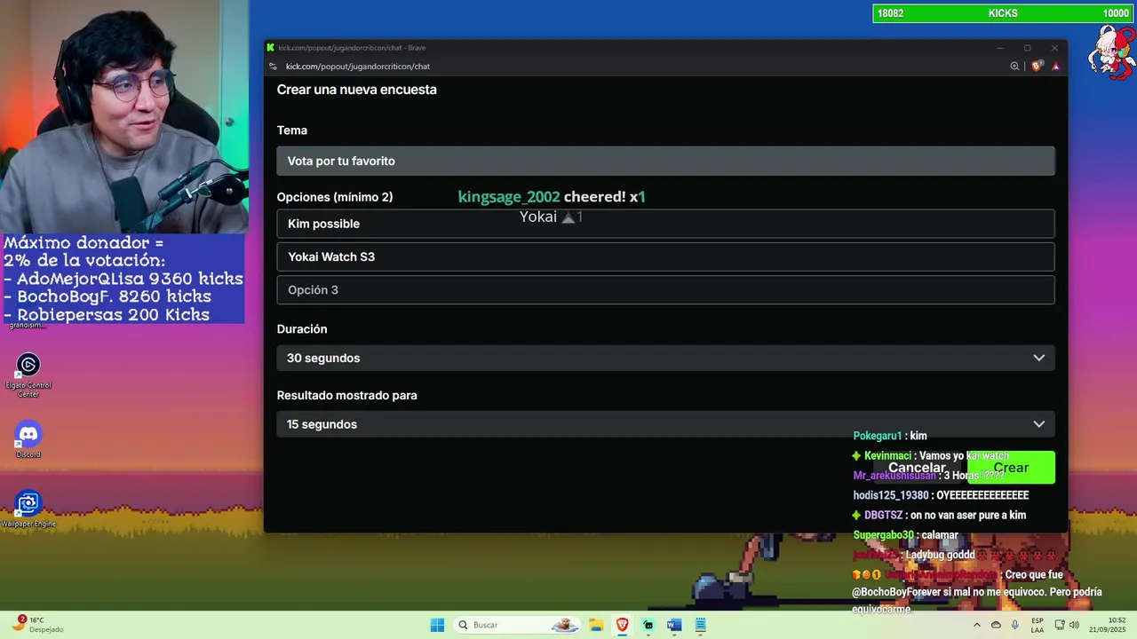Click 'BochoBoyF. 8260 kicks' donor line

108,296
